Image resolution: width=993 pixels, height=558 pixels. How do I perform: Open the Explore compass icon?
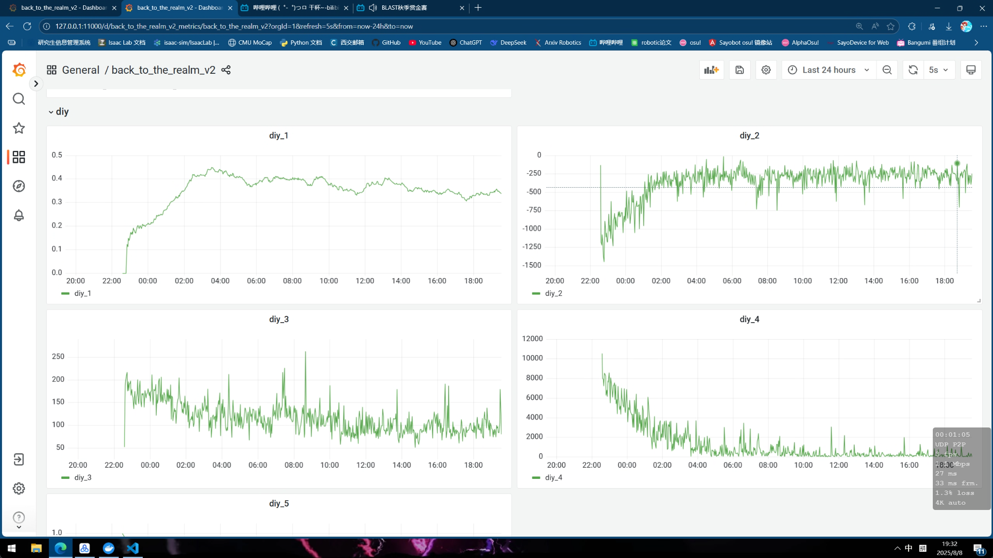pos(18,186)
